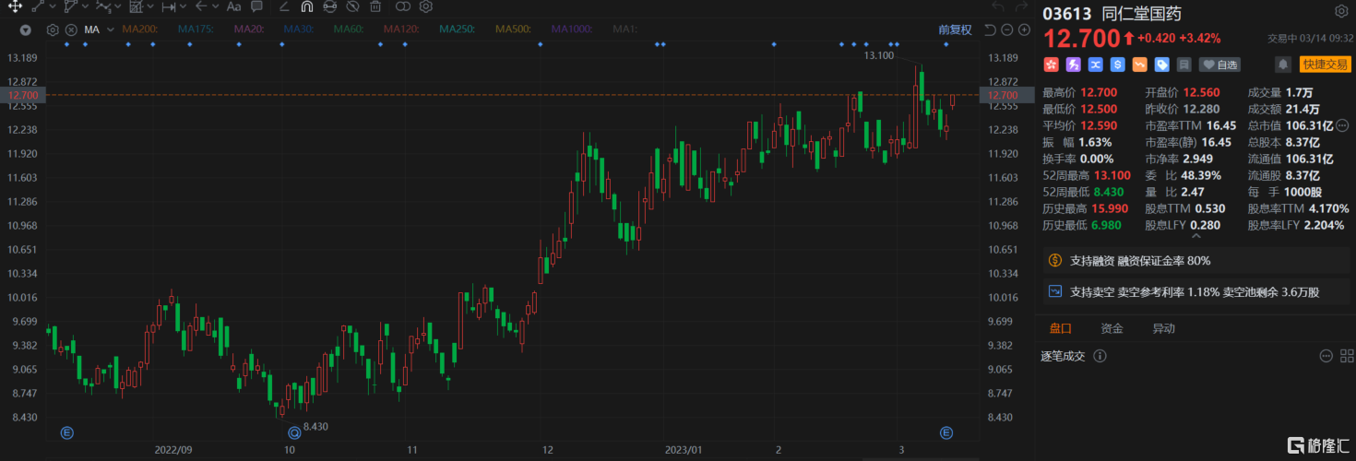Toggle the MA20 line label
The width and height of the screenshot is (1356, 461).
(248, 30)
